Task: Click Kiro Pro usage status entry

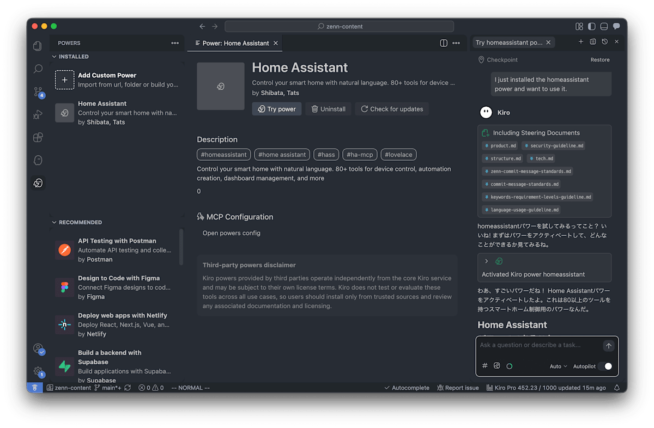Action: (x=546, y=388)
